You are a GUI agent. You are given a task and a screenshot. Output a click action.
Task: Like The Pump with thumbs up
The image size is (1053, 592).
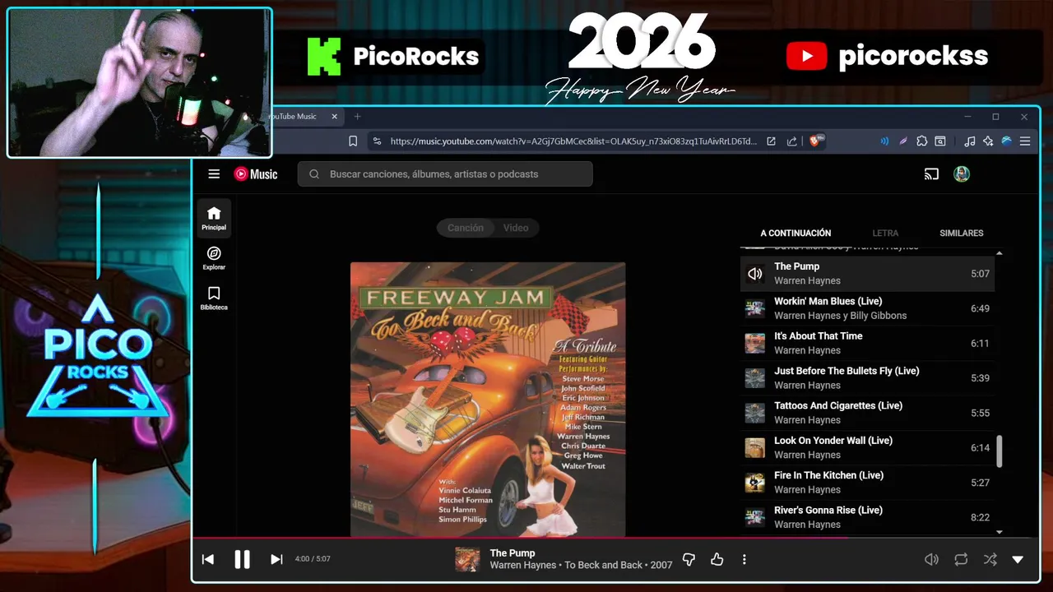click(x=717, y=559)
